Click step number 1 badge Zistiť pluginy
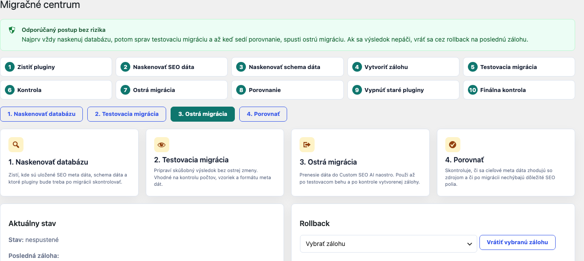584x261 pixels. pyautogui.click(x=9, y=67)
